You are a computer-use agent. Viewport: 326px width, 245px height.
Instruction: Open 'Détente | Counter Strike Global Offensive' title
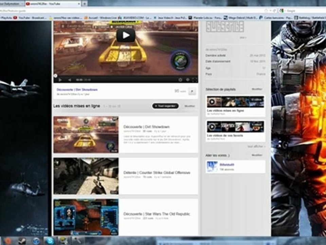pyautogui.click(x=157, y=173)
